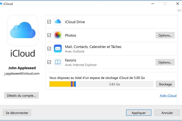Image resolution: width=182 pixels, height=121 pixels.
Task: Uncheck the iCloud Drive checkbox
Action: pos(49,22)
